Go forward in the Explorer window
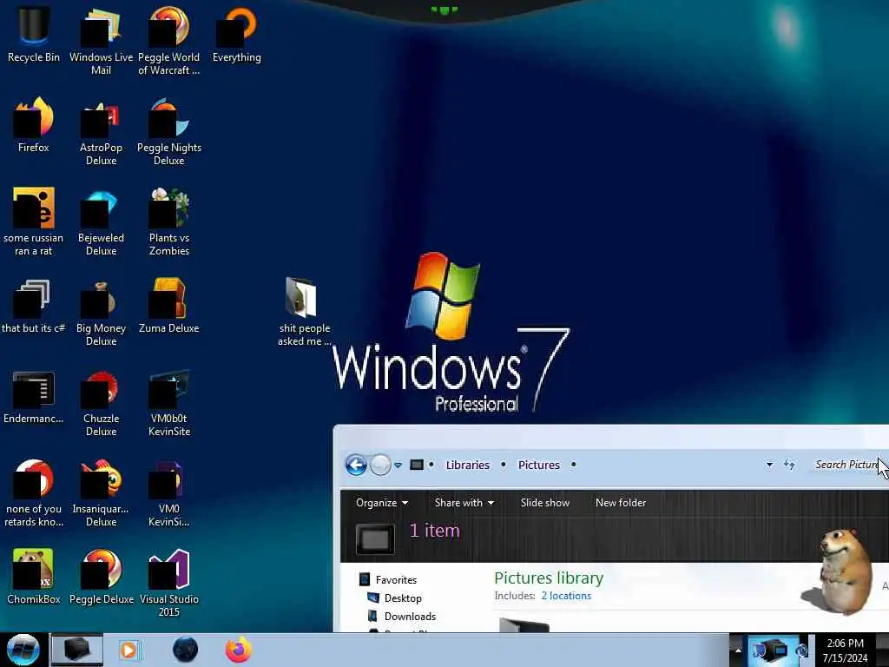Image resolution: width=889 pixels, height=667 pixels. pos(380,466)
